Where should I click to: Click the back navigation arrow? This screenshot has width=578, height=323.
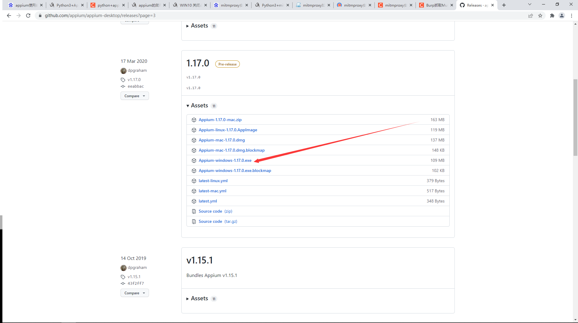pyautogui.click(x=9, y=16)
